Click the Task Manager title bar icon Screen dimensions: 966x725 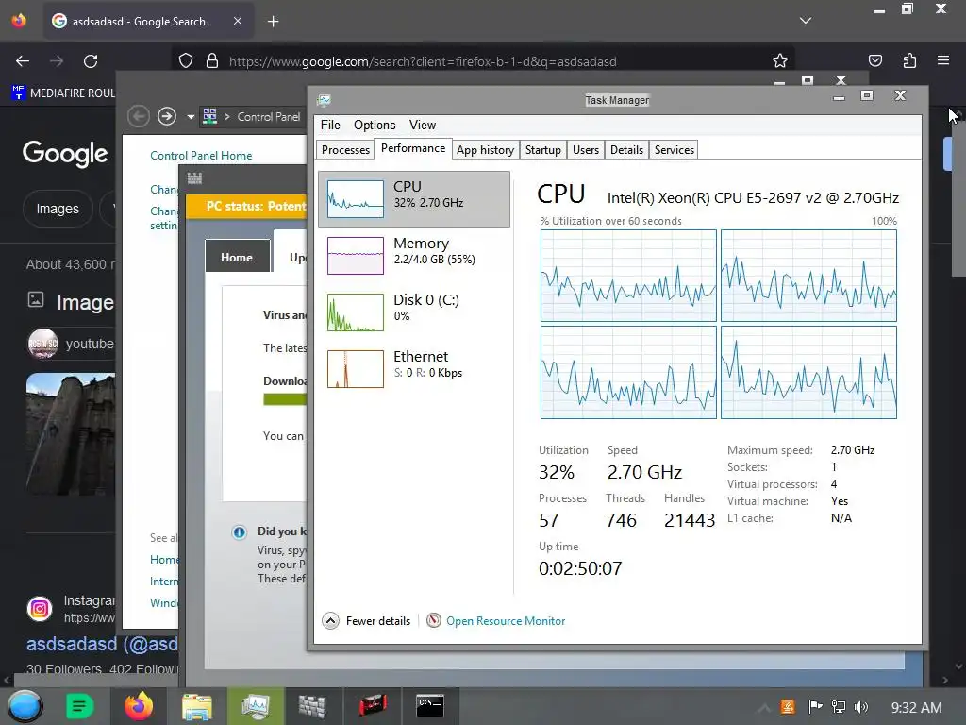pyautogui.click(x=325, y=100)
